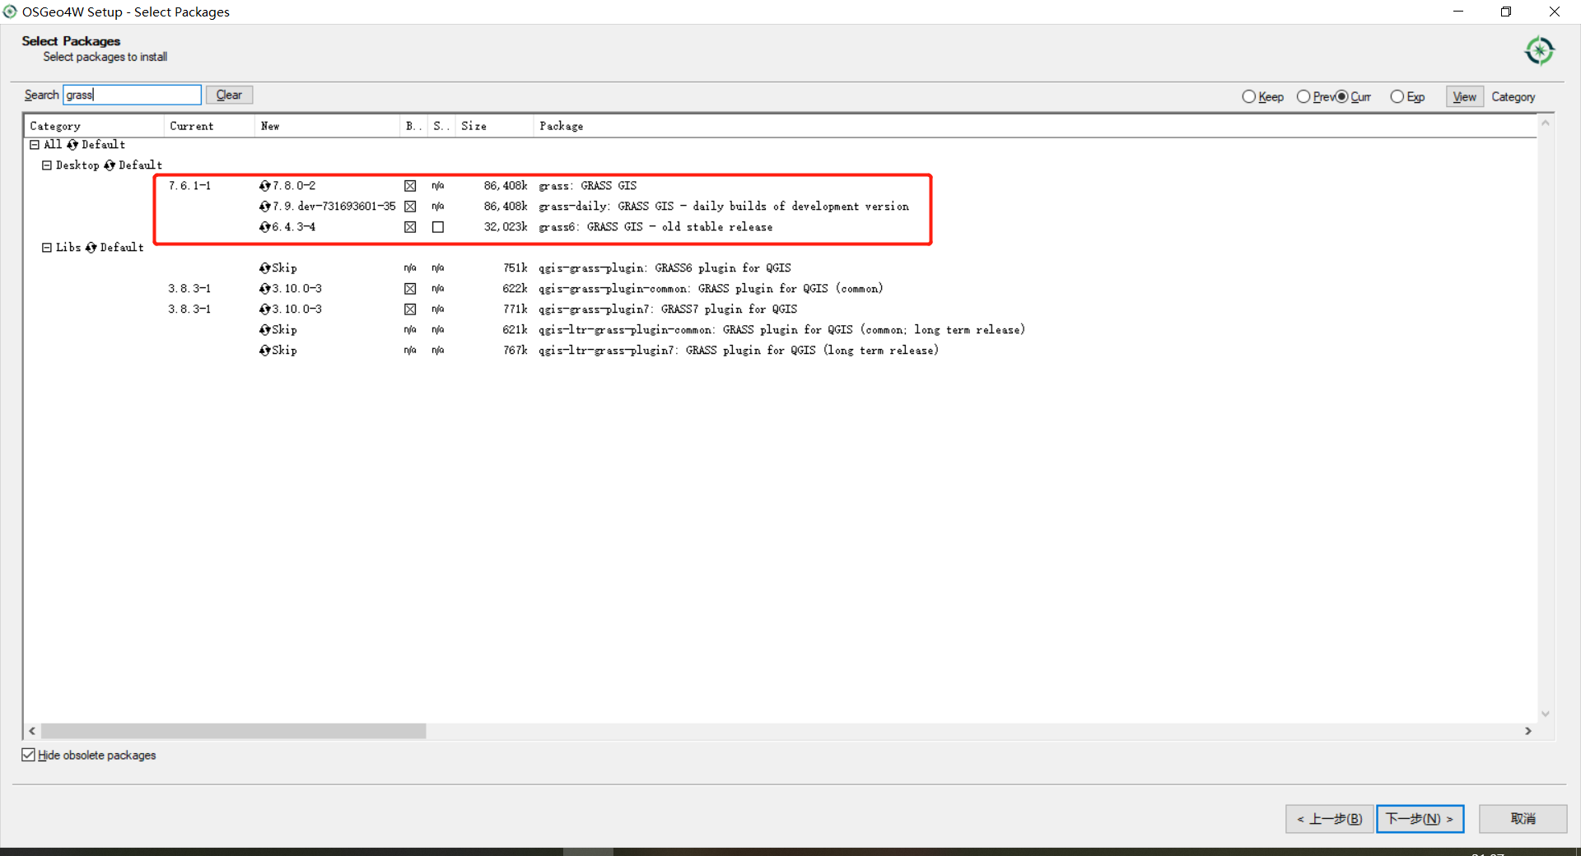The image size is (1581, 856).
Task: Cycle version icon for qgis-grass-plugin-common 3.10.0-3
Action: 264,289
